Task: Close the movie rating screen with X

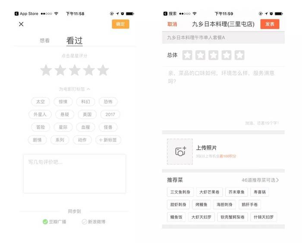Action: point(21,24)
